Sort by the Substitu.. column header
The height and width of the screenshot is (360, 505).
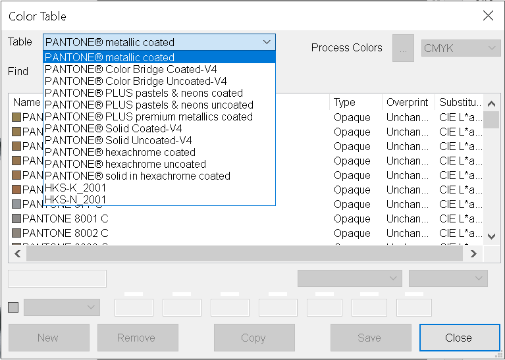pyautogui.click(x=459, y=103)
